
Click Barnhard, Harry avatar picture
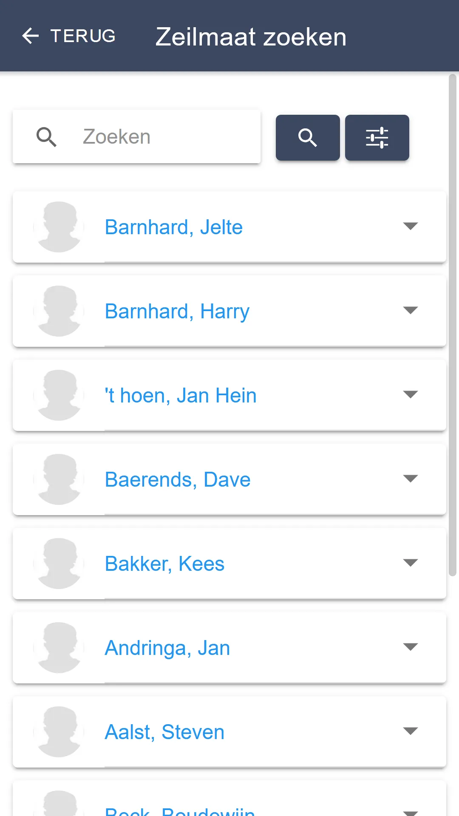59,311
